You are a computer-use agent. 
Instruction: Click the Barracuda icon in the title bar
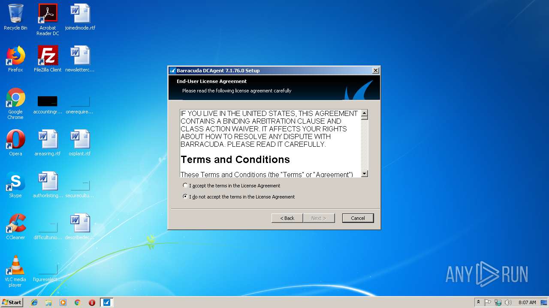pos(172,71)
